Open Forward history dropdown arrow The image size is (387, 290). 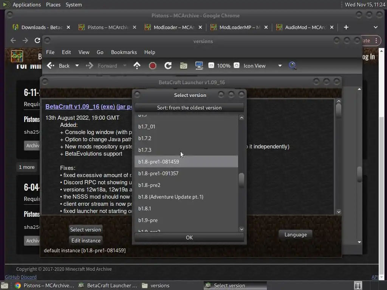click(x=125, y=66)
